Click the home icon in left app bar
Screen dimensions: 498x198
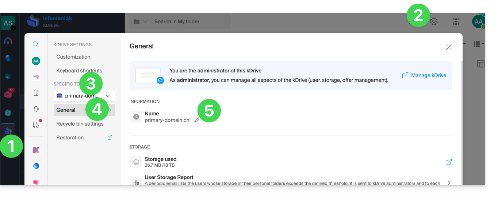tap(8, 40)
